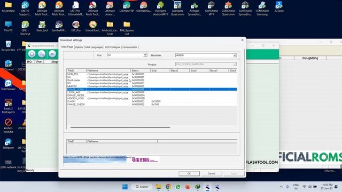342x192 pixels.
Task: Select the EFT_Pro desktop icon
Action: click(x=76, y=26)
